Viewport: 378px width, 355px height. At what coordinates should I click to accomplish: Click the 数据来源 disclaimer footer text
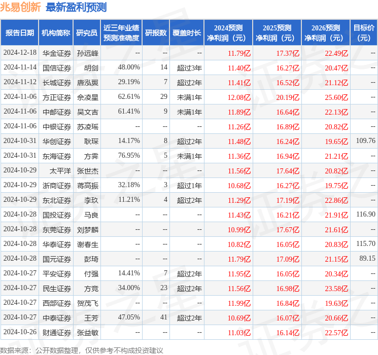point(82,350)
